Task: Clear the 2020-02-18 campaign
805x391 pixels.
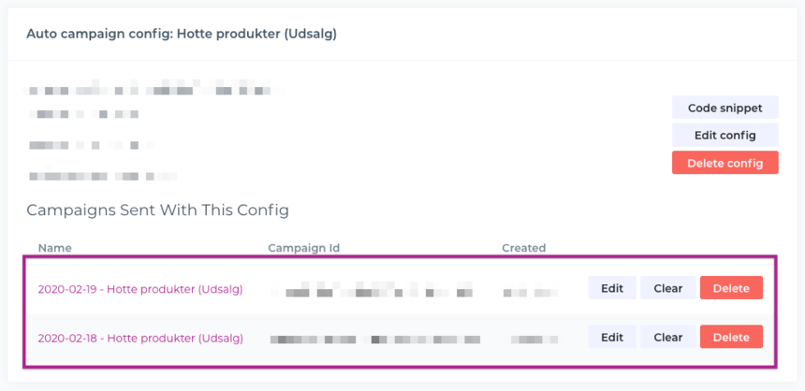Action: click(667, 337)
